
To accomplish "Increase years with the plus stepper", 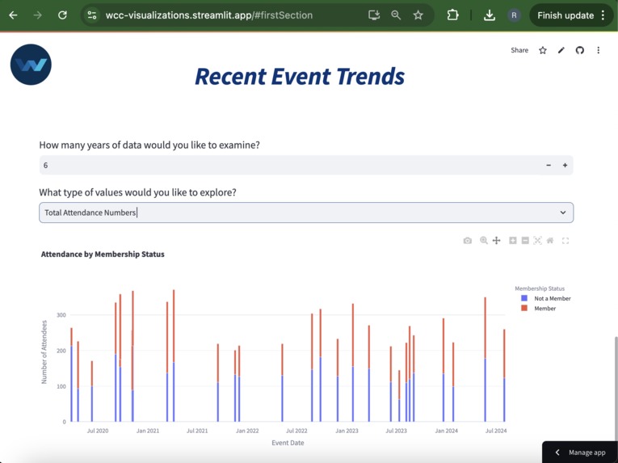I will pos(565,166).
